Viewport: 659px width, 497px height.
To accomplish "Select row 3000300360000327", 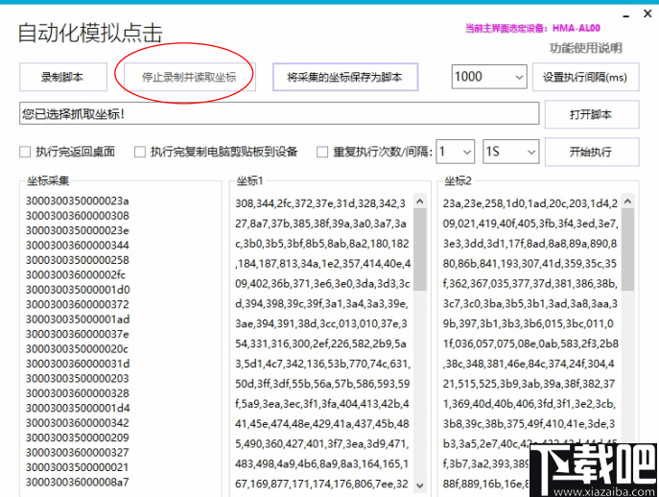I will point(78,453).
